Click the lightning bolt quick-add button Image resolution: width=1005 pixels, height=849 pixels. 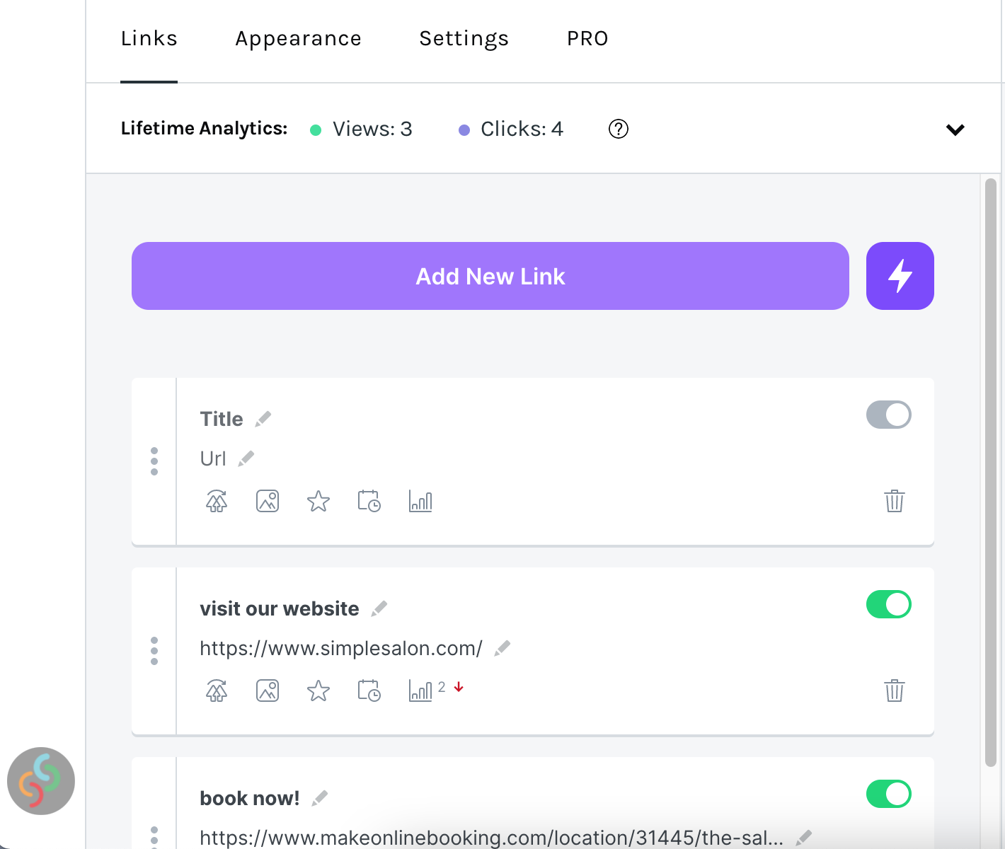point(900,276)
